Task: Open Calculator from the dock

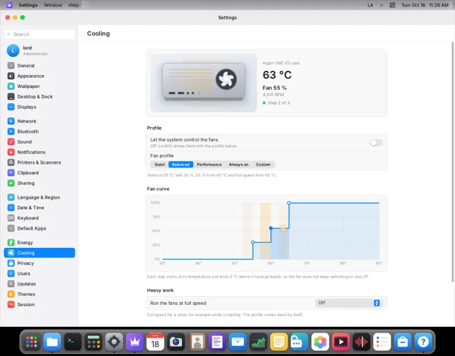Action: (94, 341)
